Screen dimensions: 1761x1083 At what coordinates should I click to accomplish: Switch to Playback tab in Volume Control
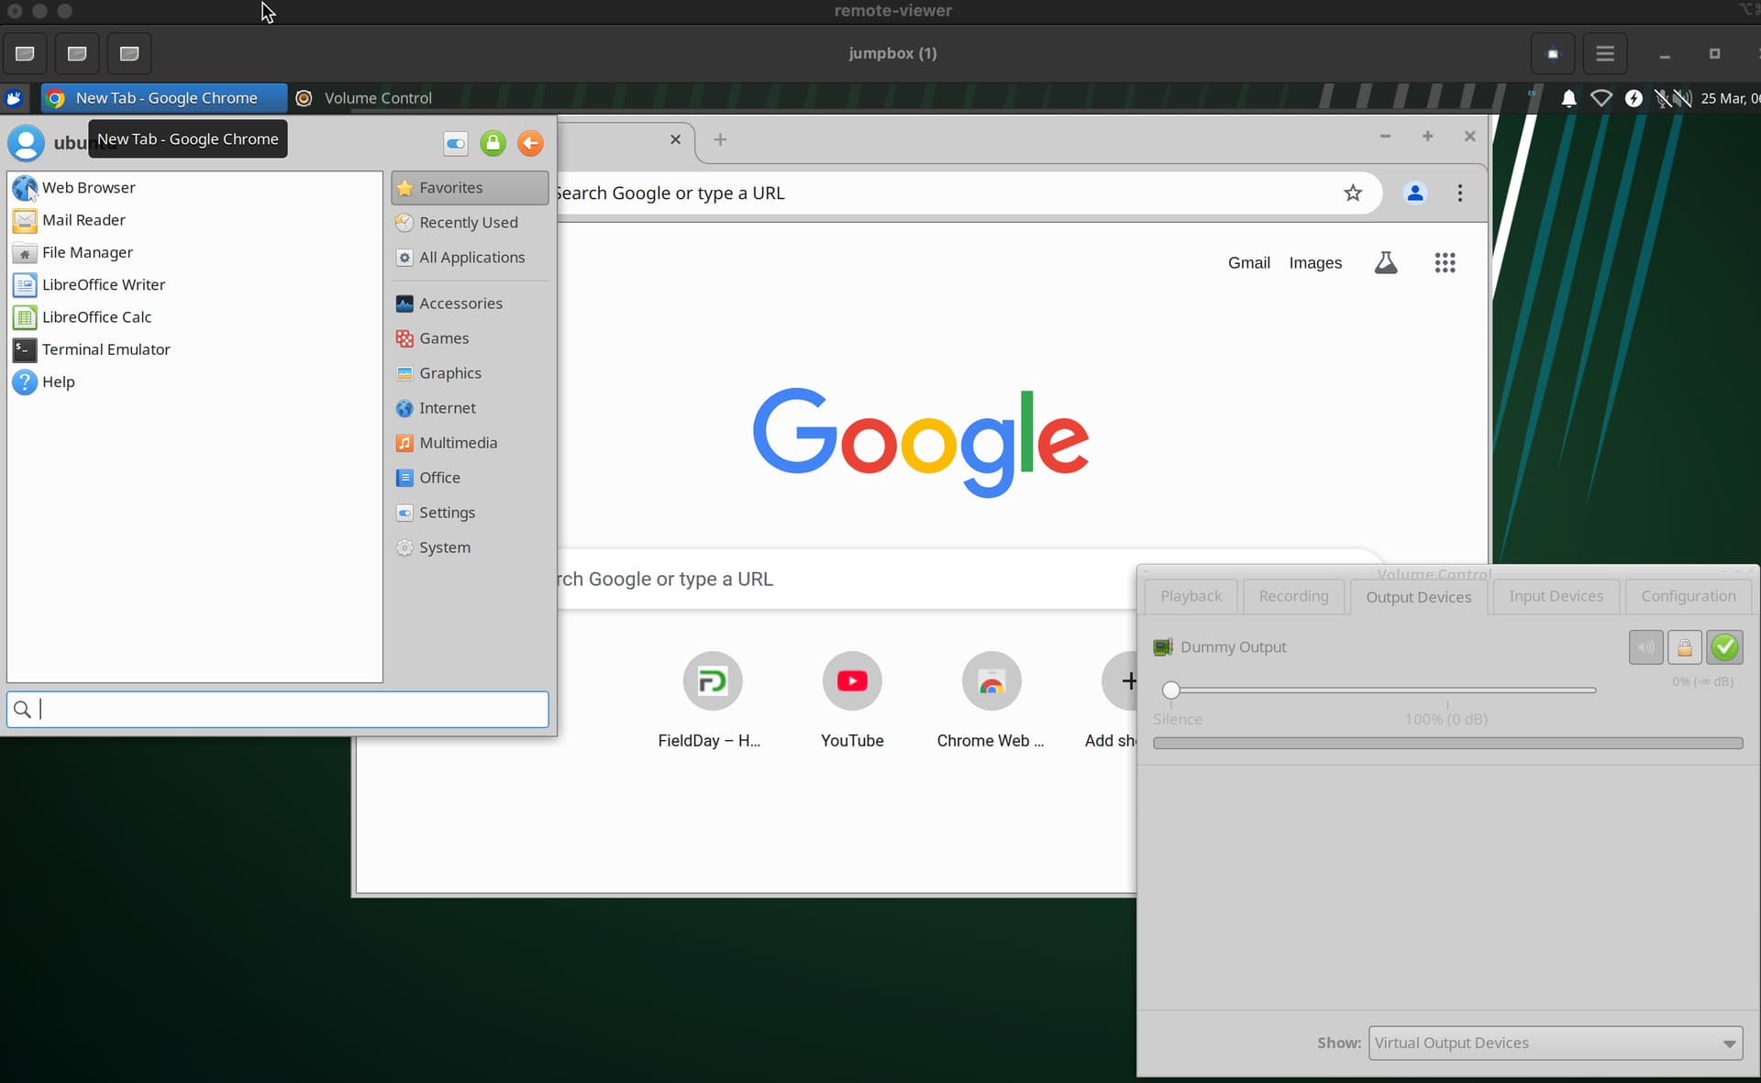click(x=1191, y=596)
